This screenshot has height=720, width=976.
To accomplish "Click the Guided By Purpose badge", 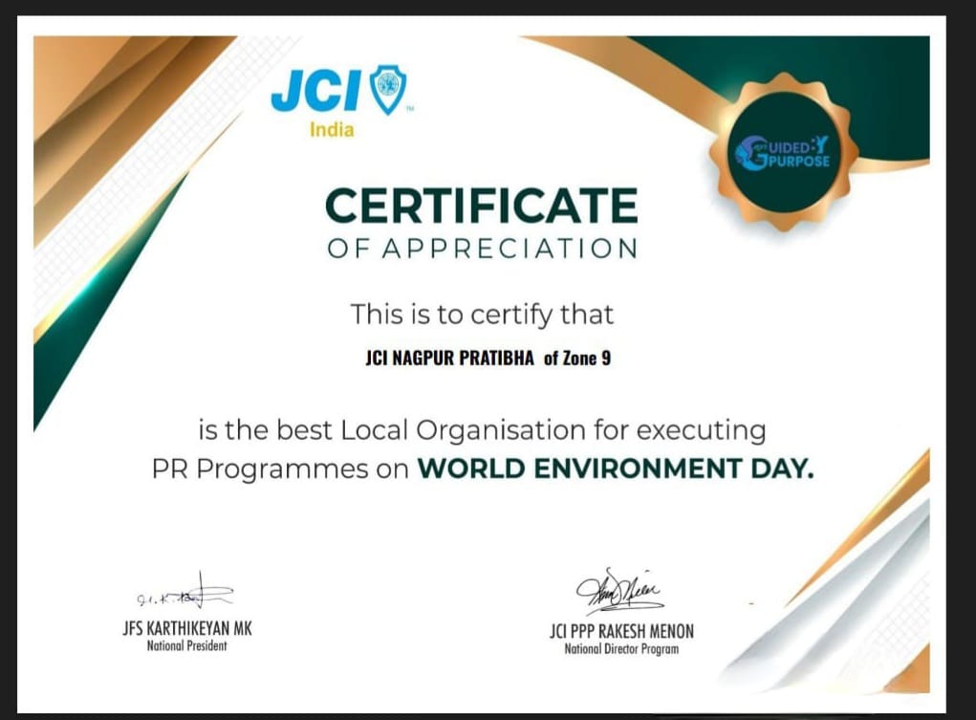I will [784, 153].
